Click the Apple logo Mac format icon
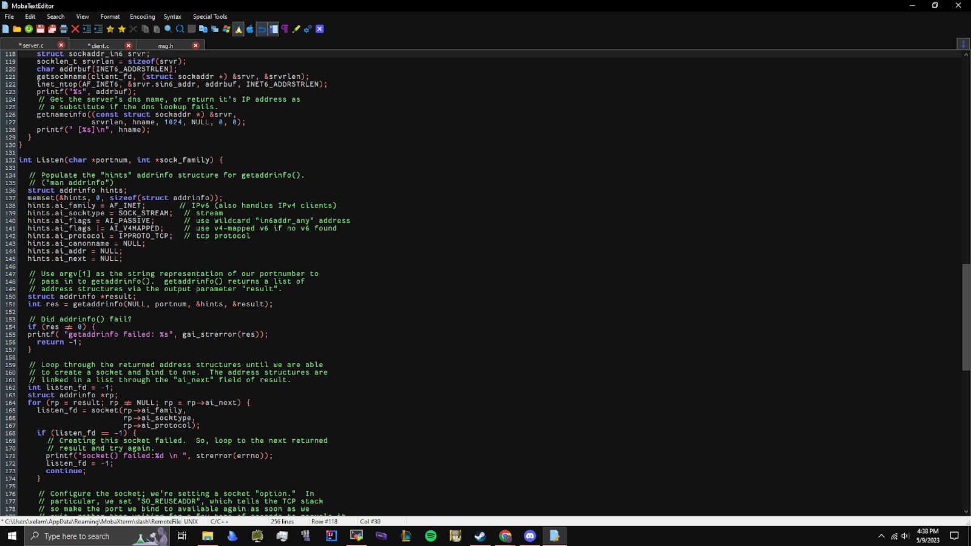The width and height of the screenshot is (971, 546). point(250,29)
